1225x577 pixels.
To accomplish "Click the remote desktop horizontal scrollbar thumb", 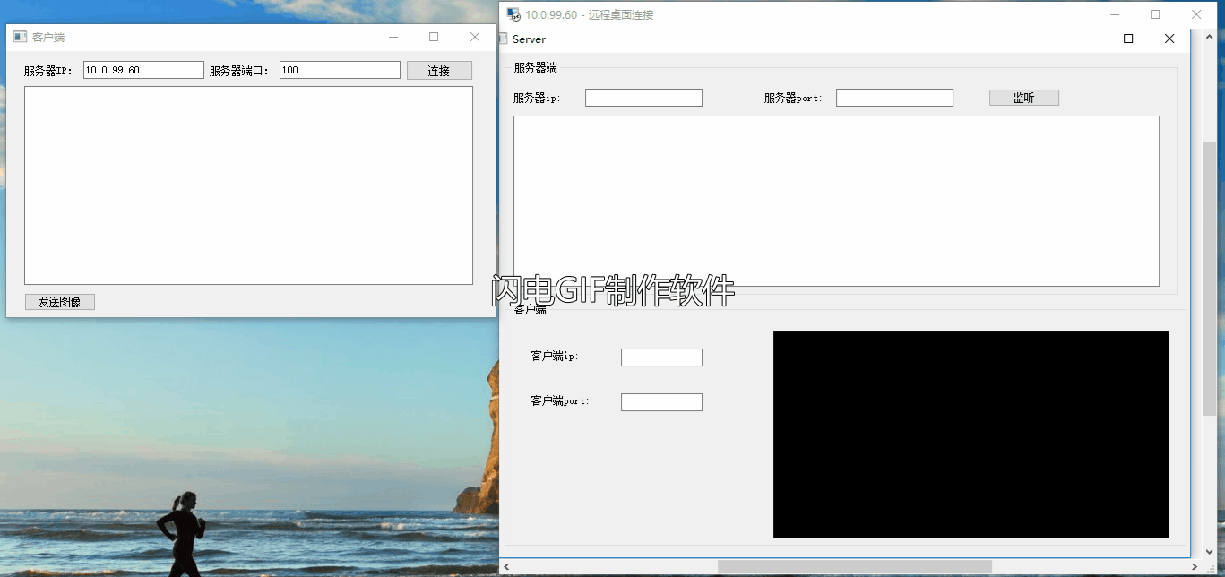I will pyautogui.click(x=855, y=567).
